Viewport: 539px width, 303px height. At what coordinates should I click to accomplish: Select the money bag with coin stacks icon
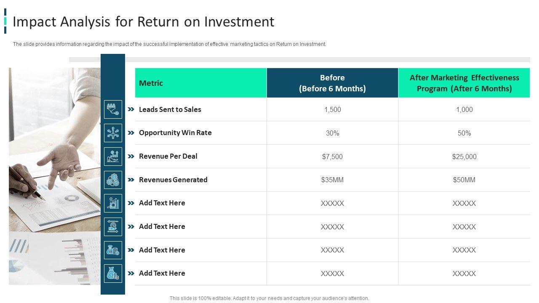(x=113, y=250)
